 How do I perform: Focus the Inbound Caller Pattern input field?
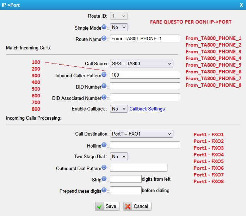145,75
